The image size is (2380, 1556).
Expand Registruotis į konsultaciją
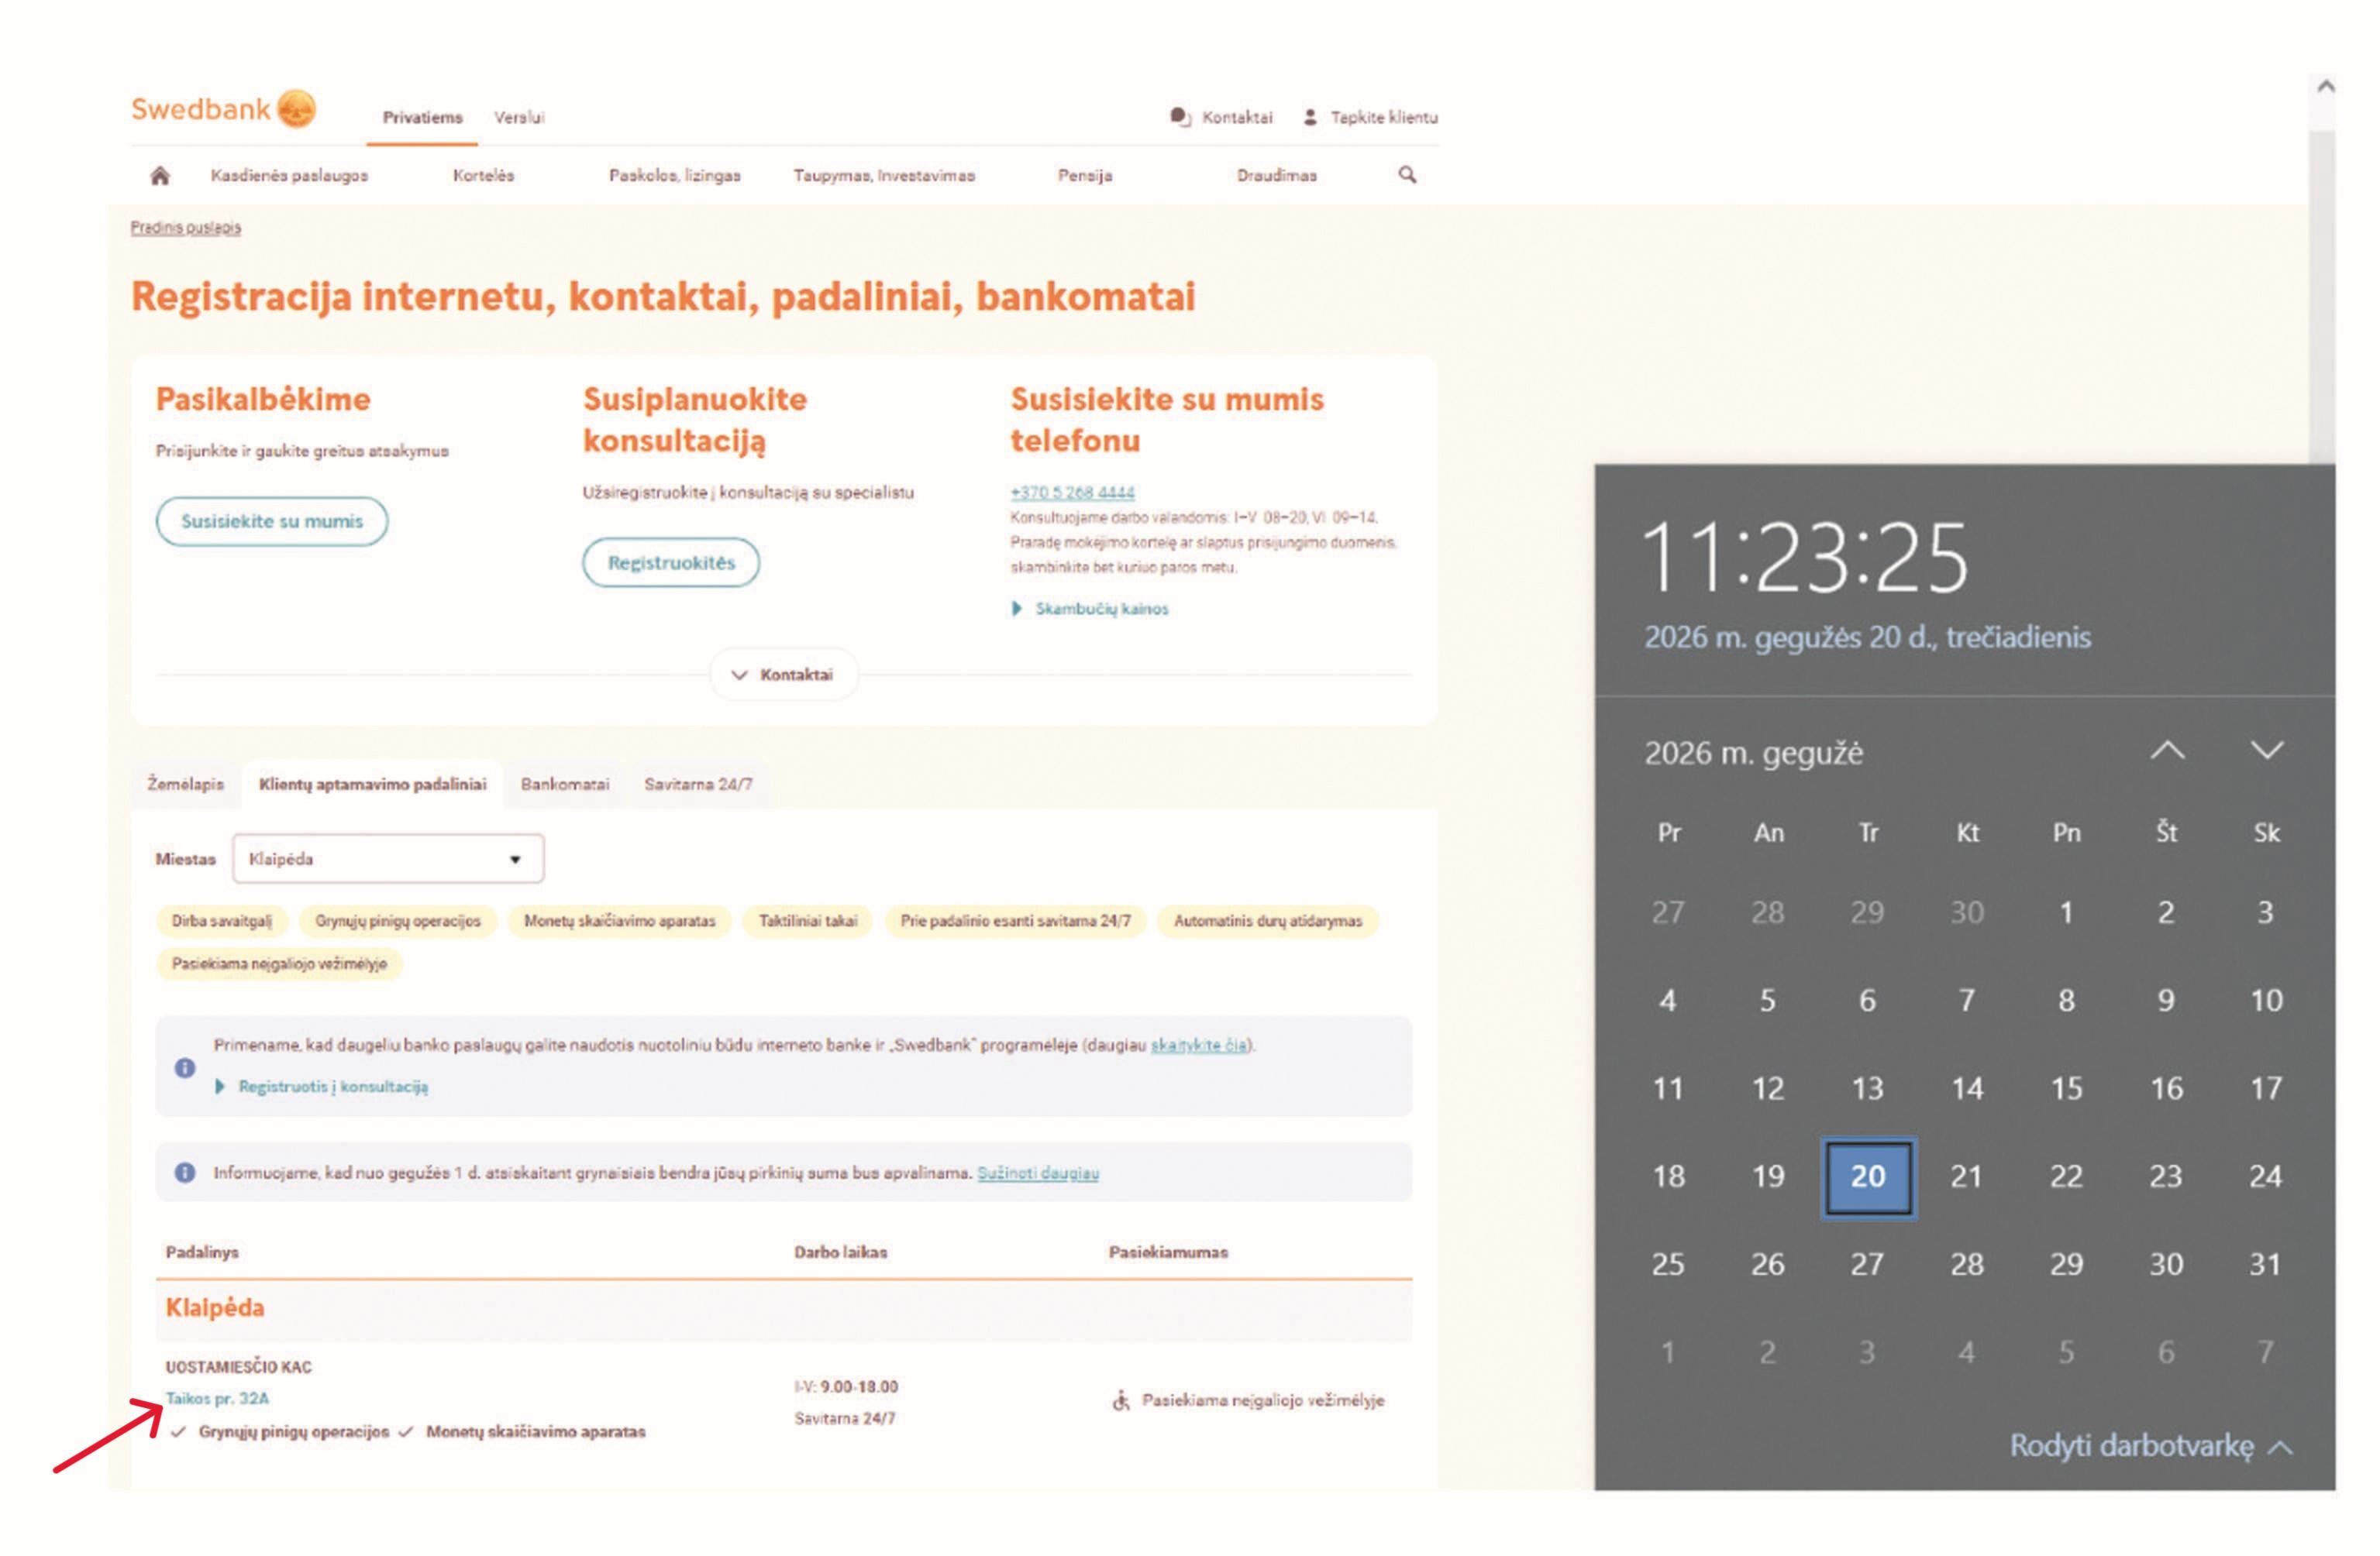[x=322, y=1087]
